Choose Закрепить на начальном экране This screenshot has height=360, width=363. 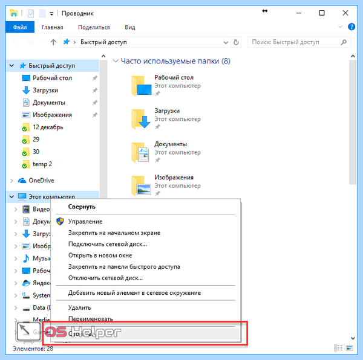click(146, 233)
